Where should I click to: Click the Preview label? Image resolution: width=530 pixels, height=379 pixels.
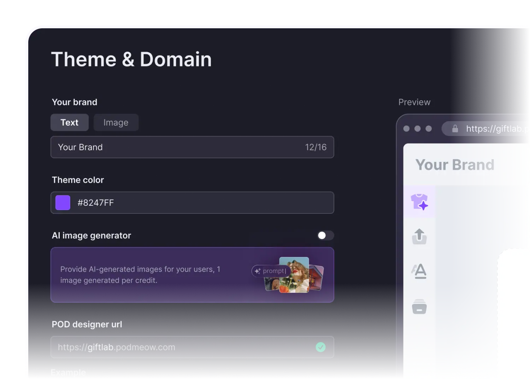point(414,102)
